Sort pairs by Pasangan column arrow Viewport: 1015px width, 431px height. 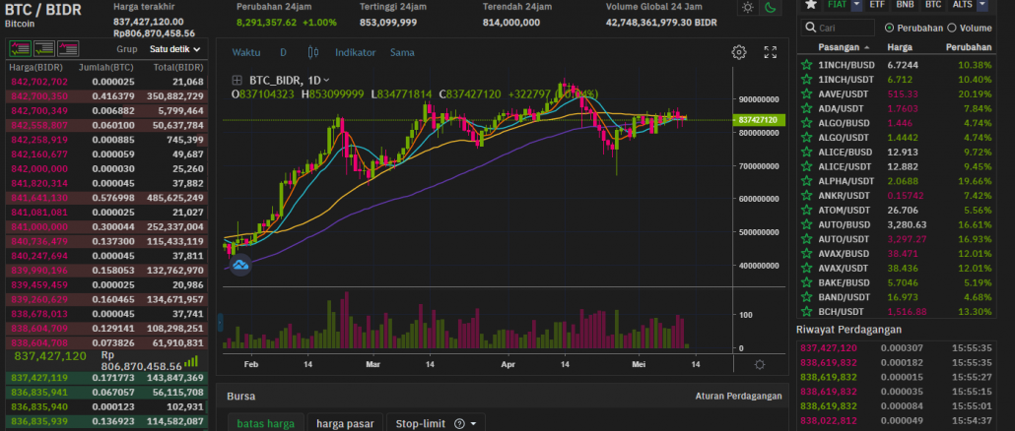point(866,48)
